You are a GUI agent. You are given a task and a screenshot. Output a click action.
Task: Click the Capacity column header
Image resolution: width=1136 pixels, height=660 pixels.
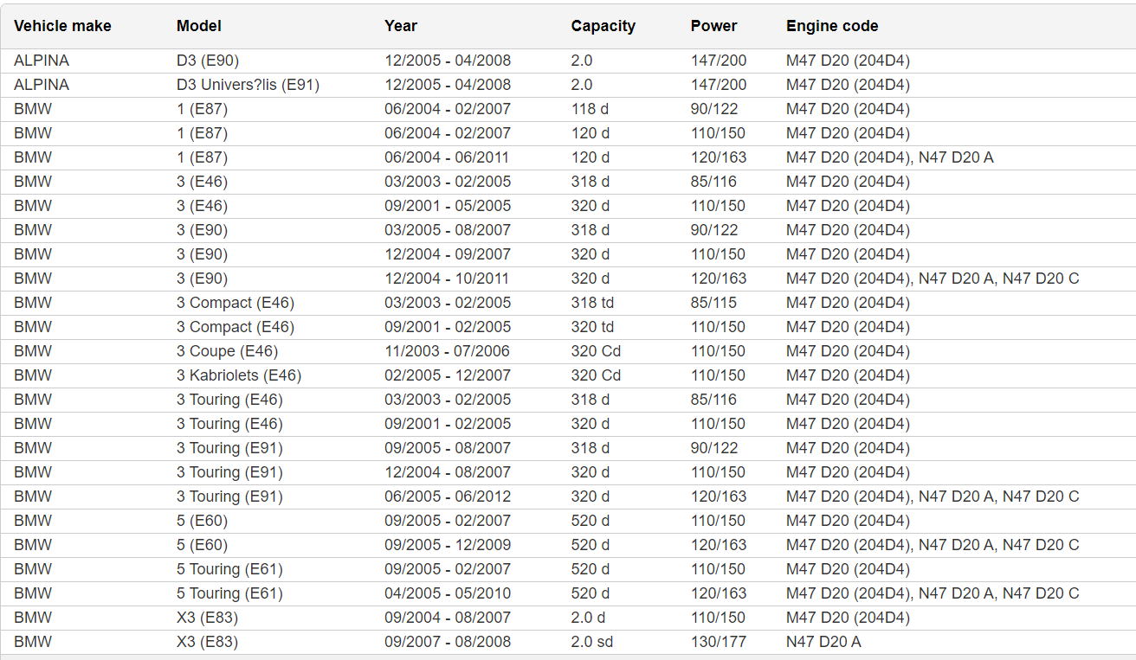tap(603, 26)
